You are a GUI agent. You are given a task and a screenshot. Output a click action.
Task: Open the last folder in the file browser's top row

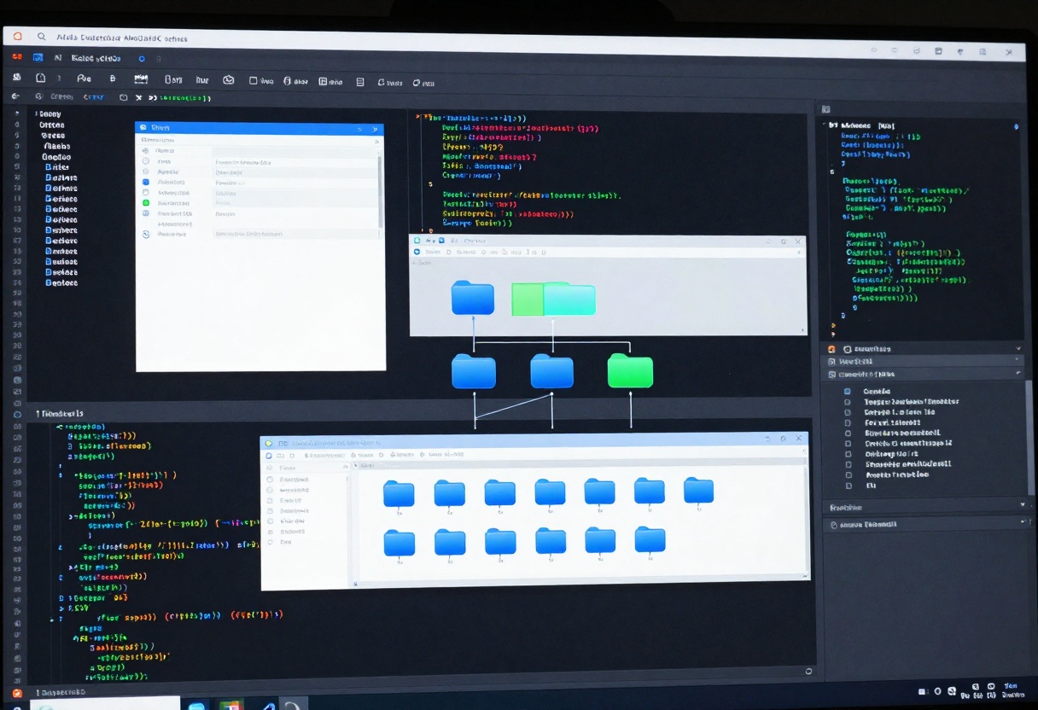click(698, 490)
